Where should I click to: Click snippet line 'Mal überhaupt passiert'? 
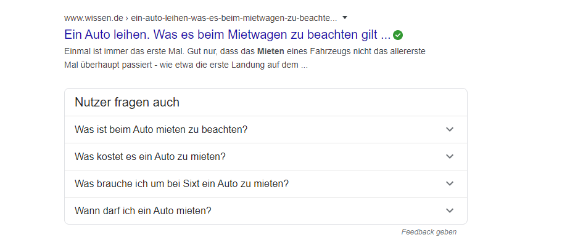[186, 65]
